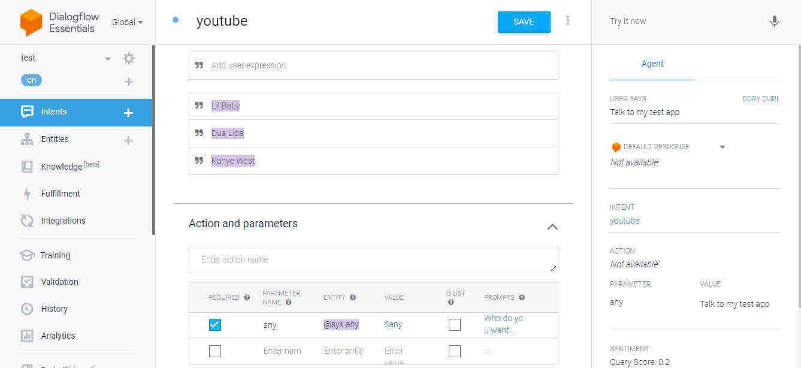Click the help icon next to REQUIRED
801x368 pixels.
[247, 297]
